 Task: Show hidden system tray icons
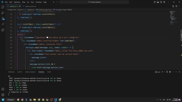click(158, 100)
